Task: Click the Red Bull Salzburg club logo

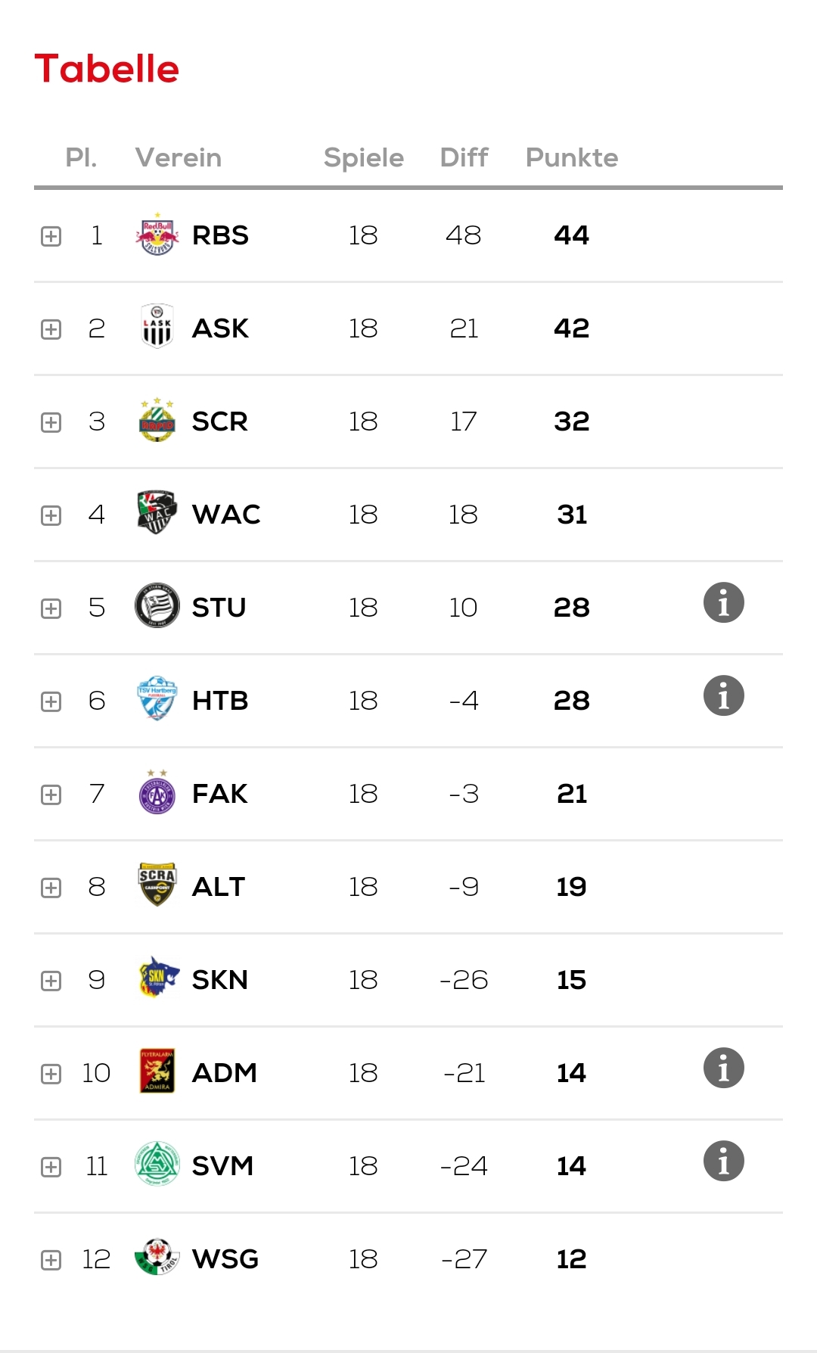Action: [x=157, y=235]
